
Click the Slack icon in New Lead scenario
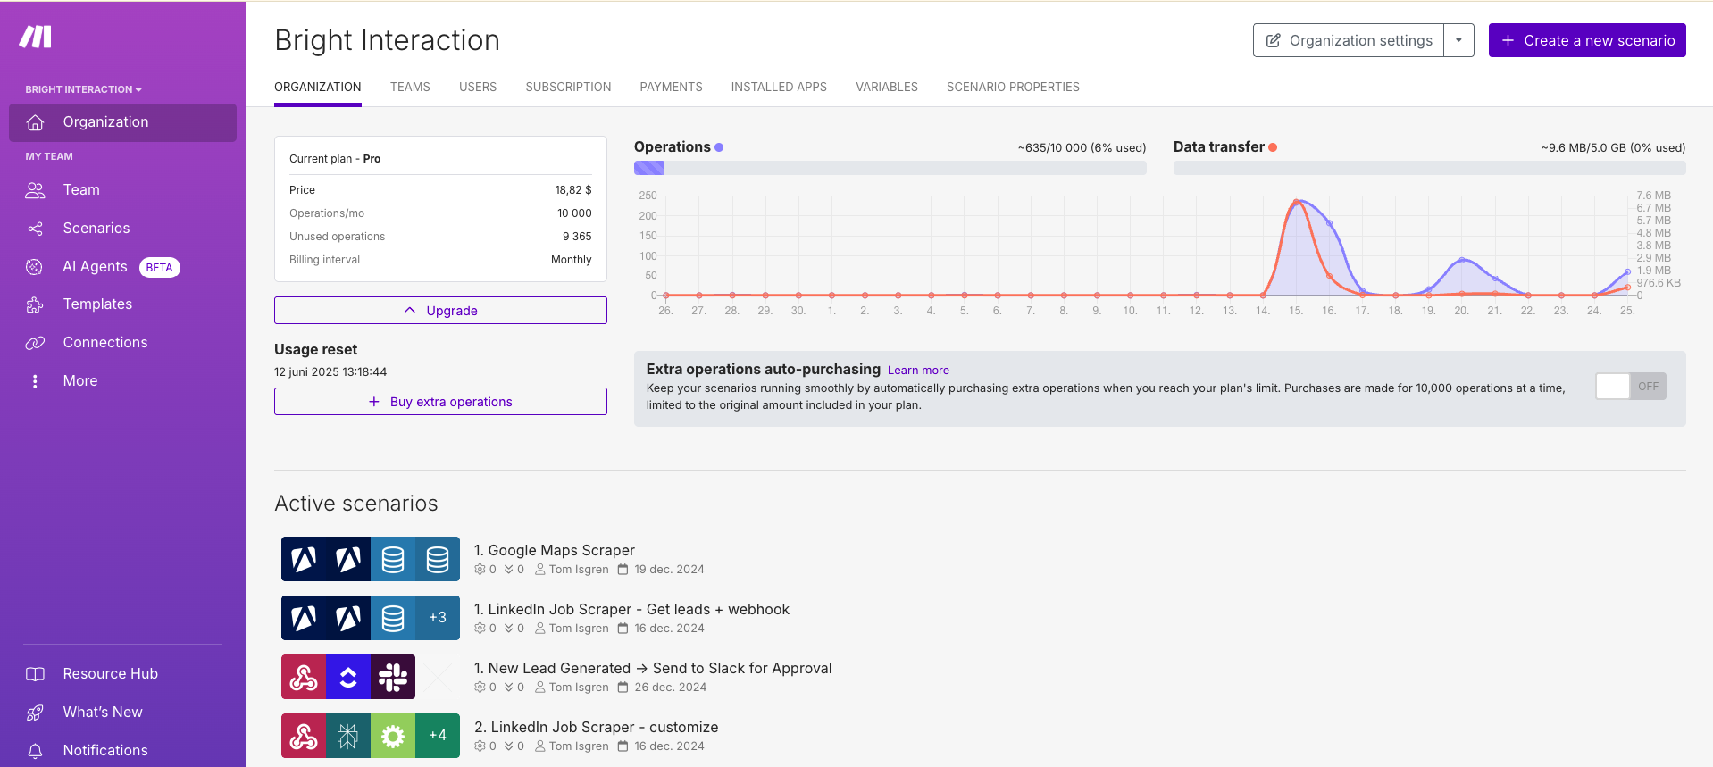point(393,677)
